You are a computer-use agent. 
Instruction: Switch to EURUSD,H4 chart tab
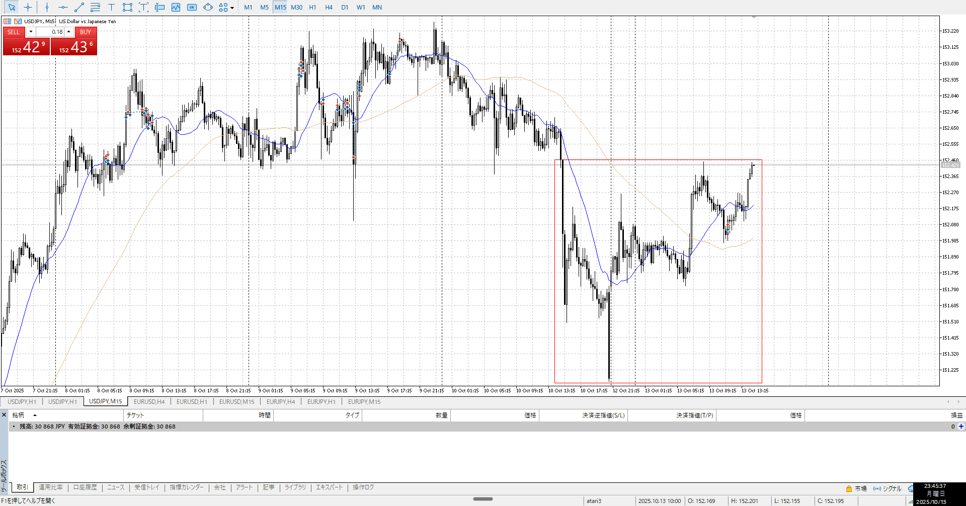click(x=149, y=401)
